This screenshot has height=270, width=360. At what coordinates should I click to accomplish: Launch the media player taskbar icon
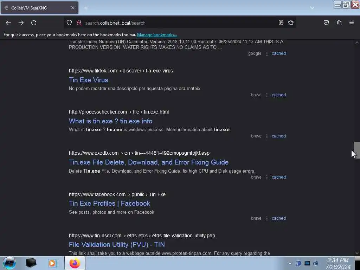(x=52, y=263)
